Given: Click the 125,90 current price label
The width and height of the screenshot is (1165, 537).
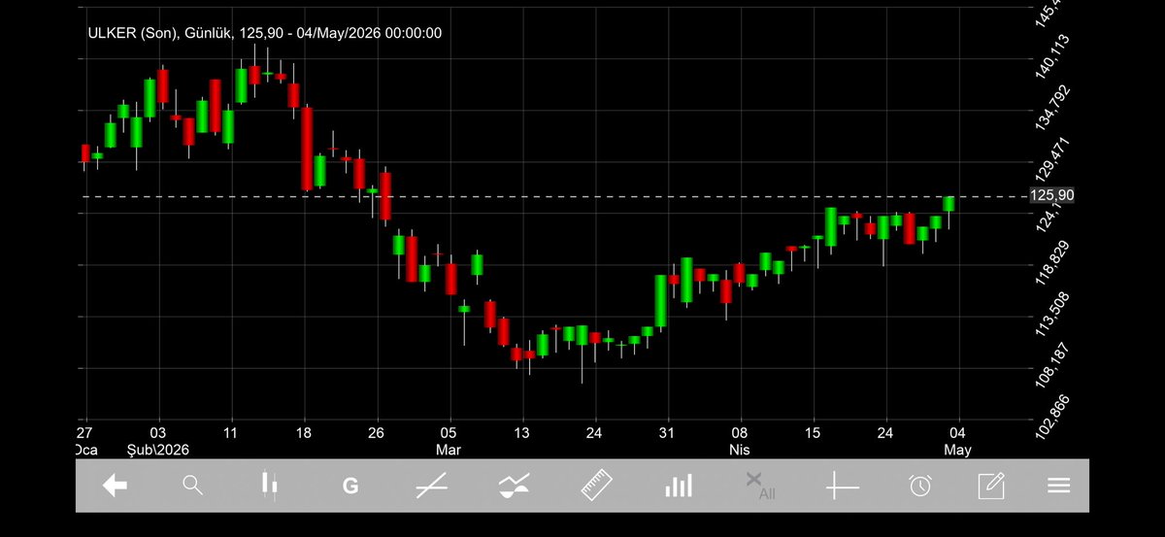Looking at the screenshot, I should (1051, 195).
